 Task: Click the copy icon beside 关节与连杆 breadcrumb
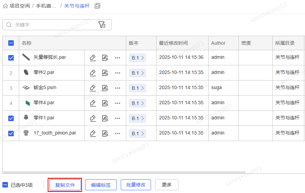pyautogui.click(x=97, y=6)
